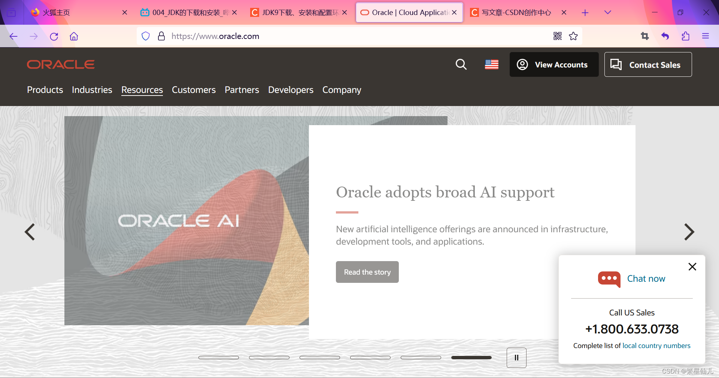The width and height of the screenshot is (719, 378).
Task: Open the local country numbers link
Action: click(656, 346)
